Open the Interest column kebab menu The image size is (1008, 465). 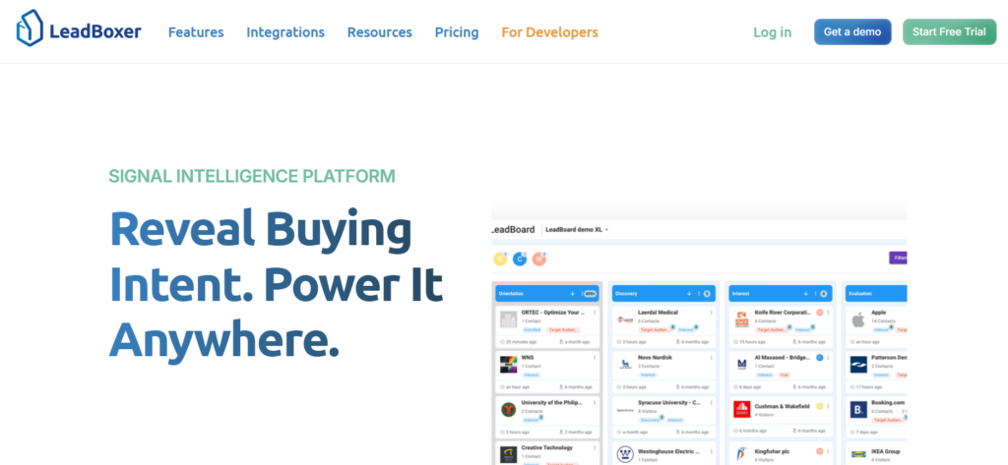tap(816, 294)
